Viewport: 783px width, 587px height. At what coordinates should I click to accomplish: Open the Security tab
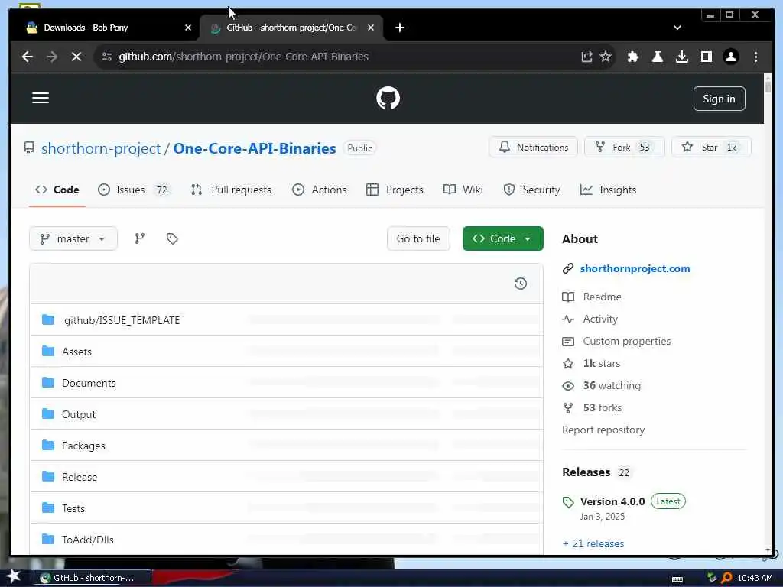[531, 190]
